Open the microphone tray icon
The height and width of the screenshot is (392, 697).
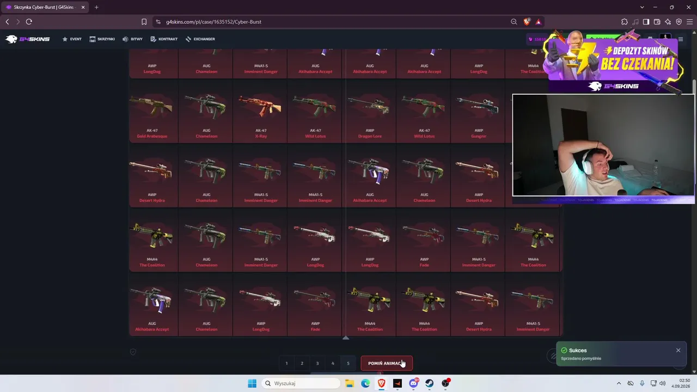pos(642,383)
